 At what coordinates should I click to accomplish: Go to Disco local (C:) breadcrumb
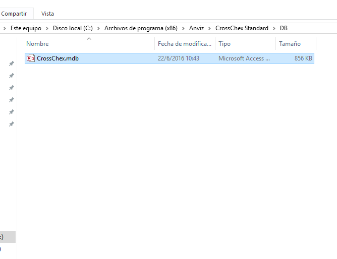pos(73,28)
